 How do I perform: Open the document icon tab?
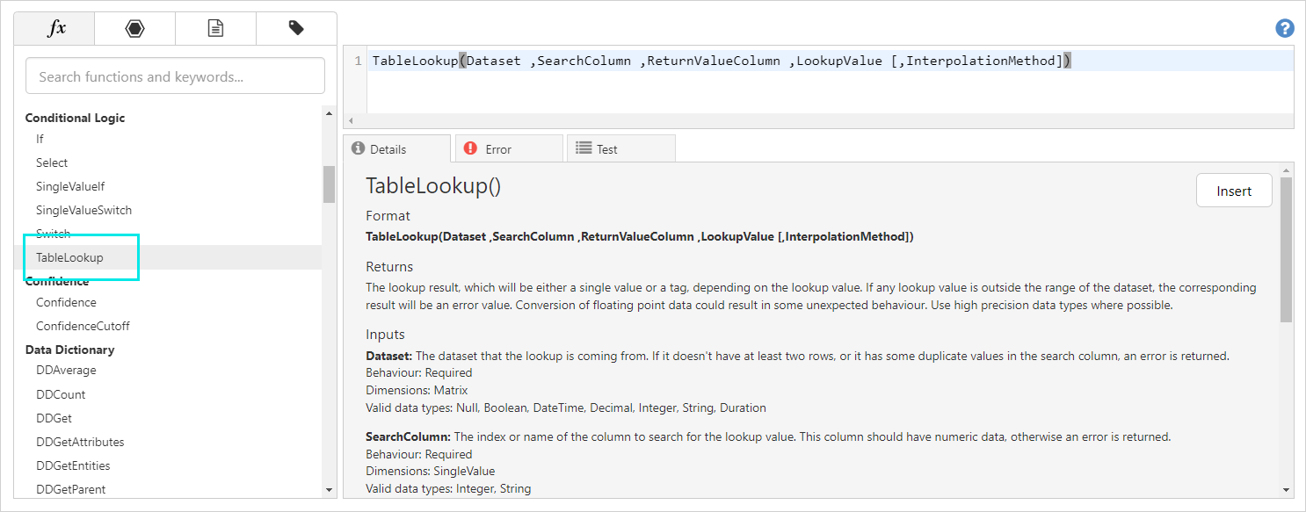click(215, 29)
